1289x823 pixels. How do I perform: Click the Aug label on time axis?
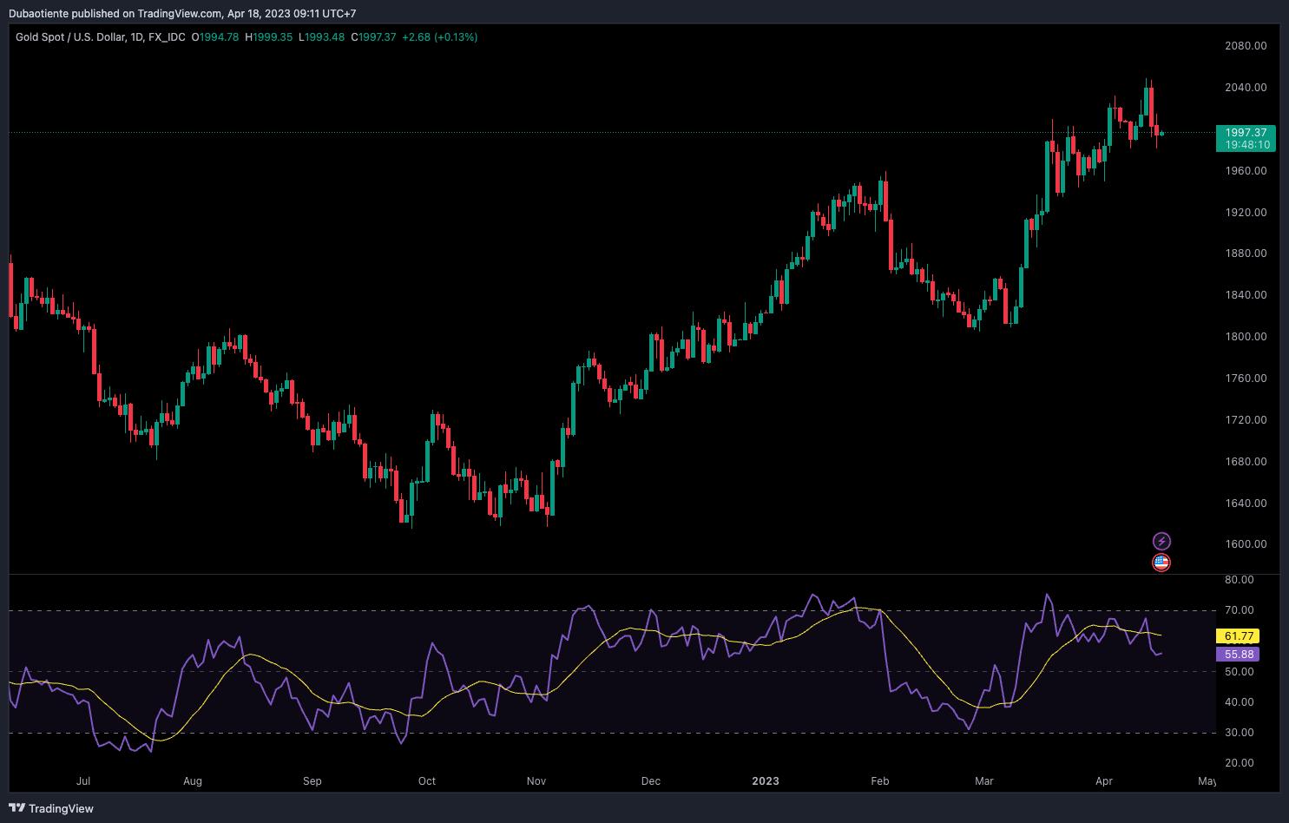[x=193, y=781]
